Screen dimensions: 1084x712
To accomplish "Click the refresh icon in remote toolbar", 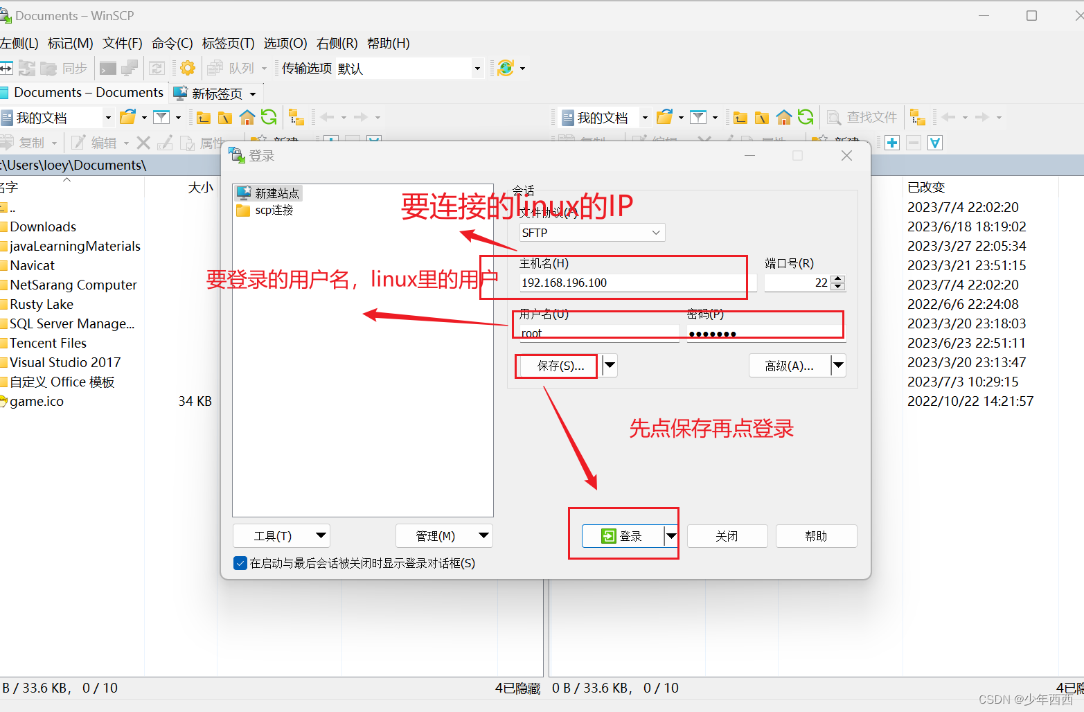I will (806, 116).
